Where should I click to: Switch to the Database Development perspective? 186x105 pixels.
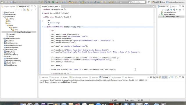coord(175,2)
